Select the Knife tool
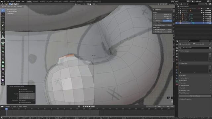The image size is (212, 119). point(3,59)
